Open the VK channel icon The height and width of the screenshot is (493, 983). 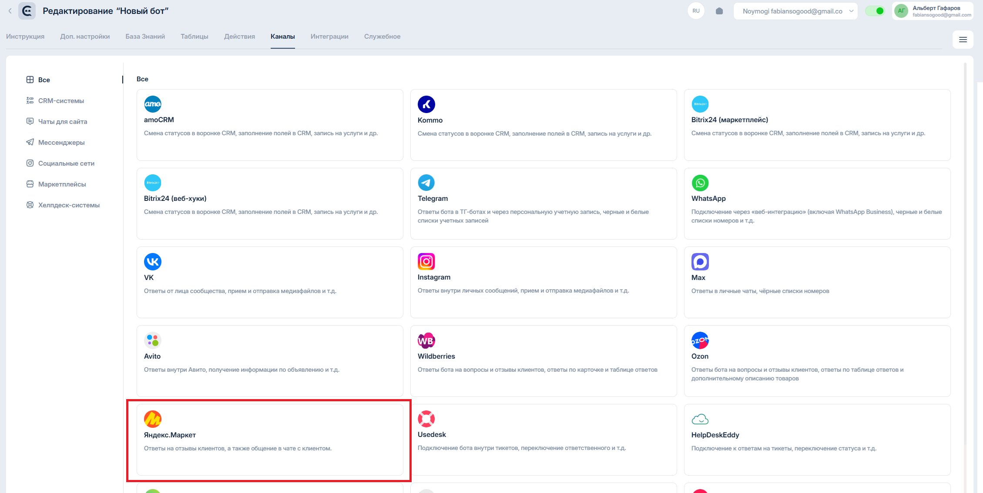[x=152, y=262]
